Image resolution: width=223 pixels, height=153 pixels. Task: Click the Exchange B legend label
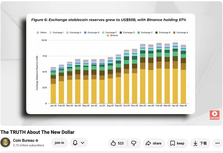[164, 32]
